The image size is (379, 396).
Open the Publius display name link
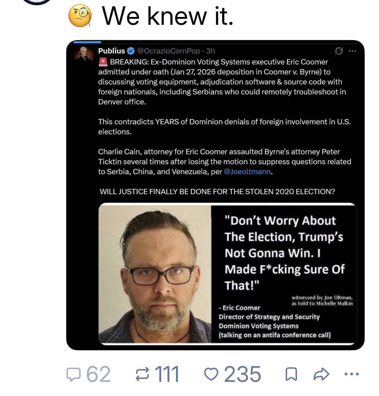111,51
